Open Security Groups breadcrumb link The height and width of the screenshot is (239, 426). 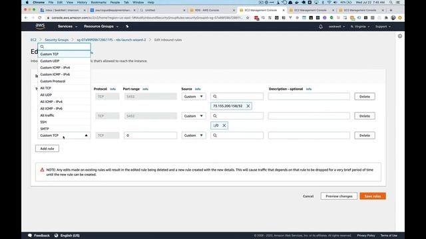pos(57,40)
